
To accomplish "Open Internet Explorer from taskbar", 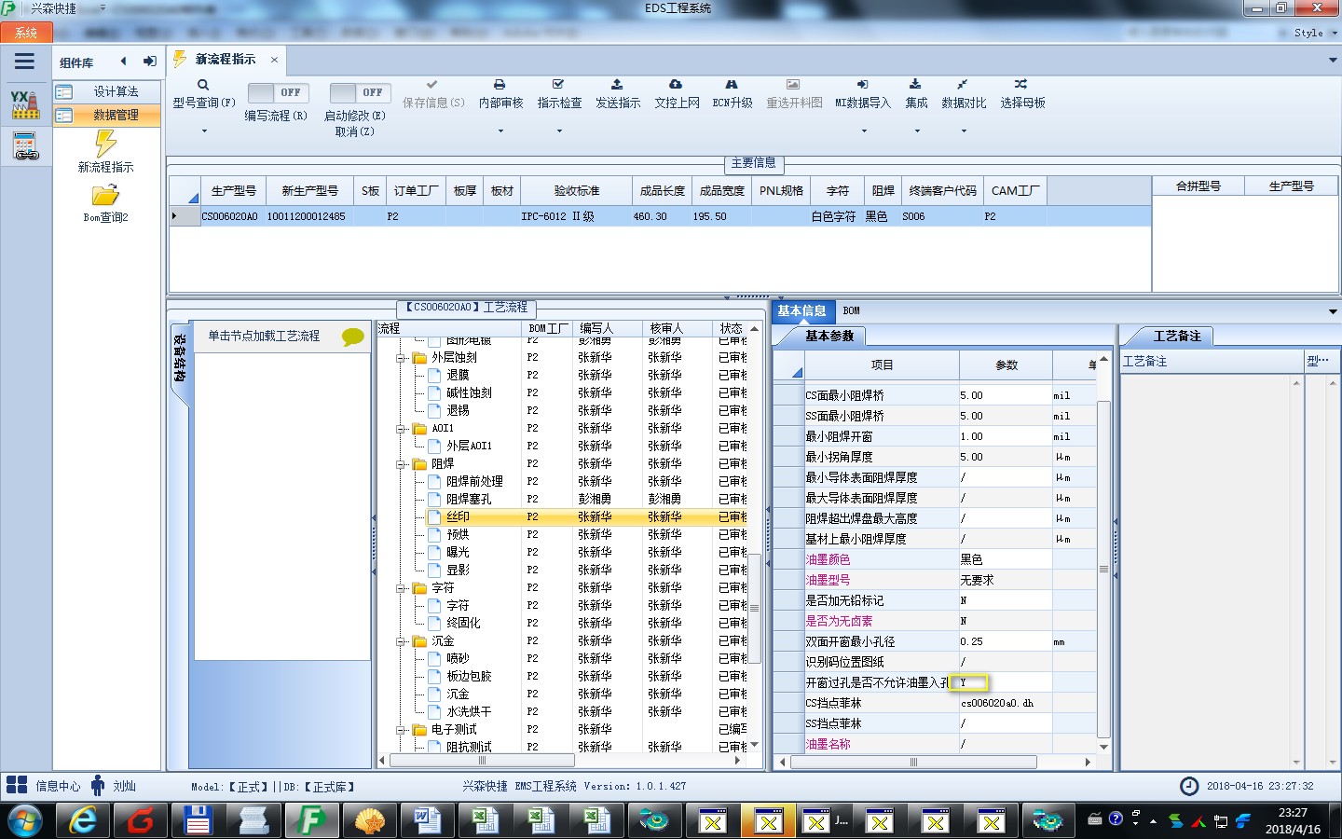I will tap(84, 821).
